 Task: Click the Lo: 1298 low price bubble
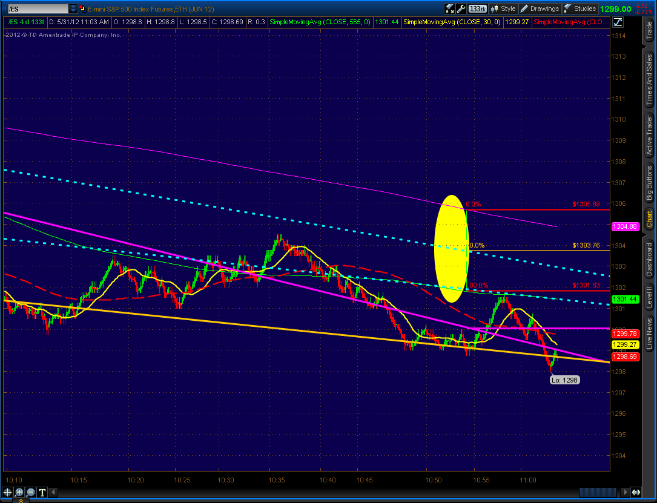pyautogui.click(x=564, y=380)
